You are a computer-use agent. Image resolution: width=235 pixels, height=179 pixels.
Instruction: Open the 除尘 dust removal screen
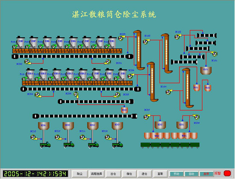pyautogui.click(x=80, y=174)
